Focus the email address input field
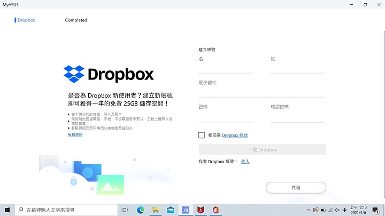 click(261, 92)
